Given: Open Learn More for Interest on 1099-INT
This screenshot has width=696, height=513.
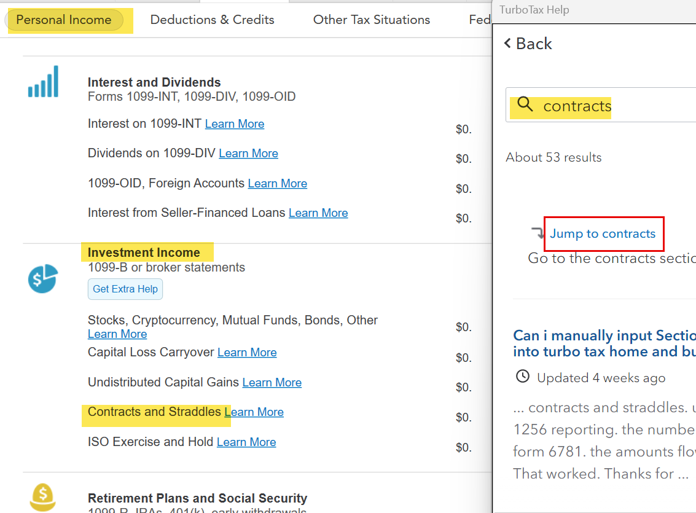Looking at the screenshot, I should 235,124.
